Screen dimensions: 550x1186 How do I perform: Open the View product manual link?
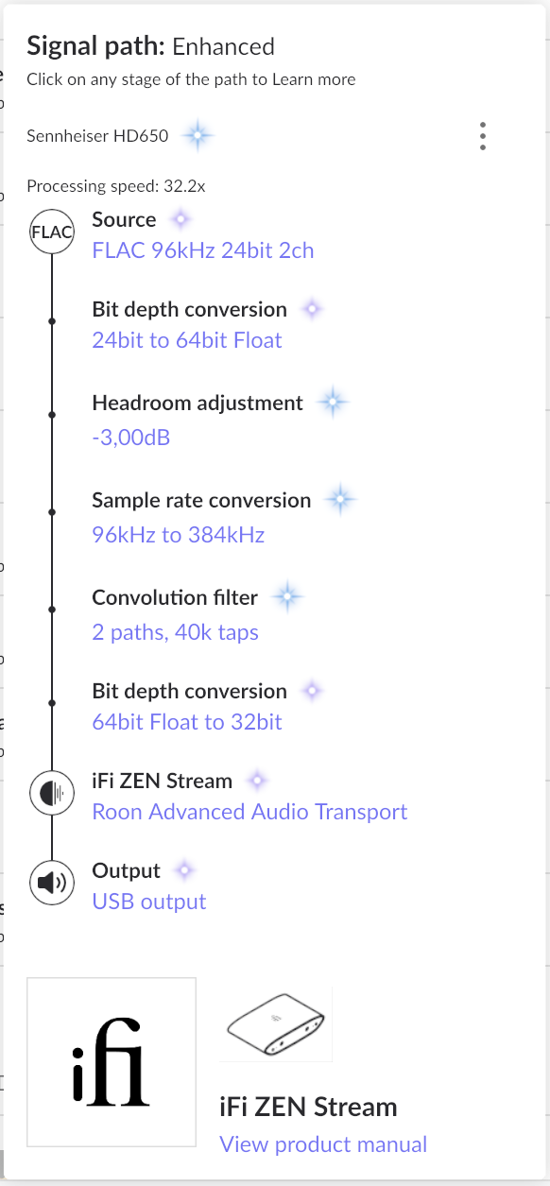324,1144
